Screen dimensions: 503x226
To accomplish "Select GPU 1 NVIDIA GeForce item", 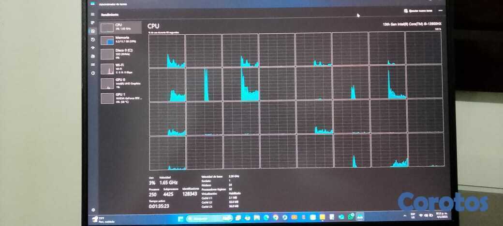I will 121,98.
